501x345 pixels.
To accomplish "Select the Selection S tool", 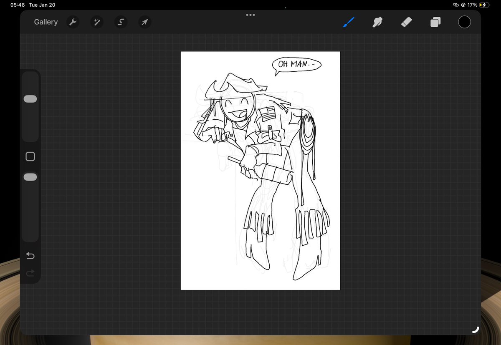I will pos(121,22).
